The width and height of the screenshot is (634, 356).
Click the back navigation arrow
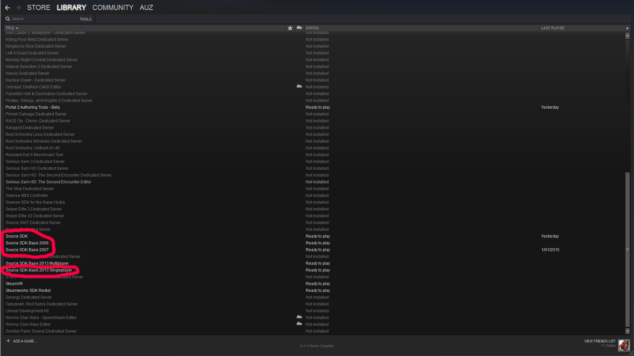6,7
